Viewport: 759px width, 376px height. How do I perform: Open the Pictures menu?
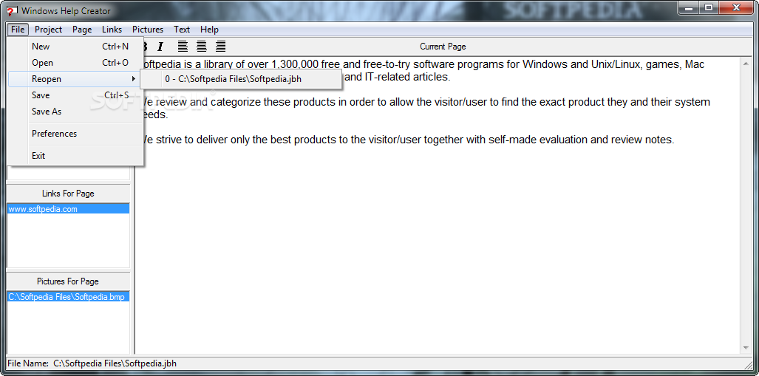(x=148, y=30)
